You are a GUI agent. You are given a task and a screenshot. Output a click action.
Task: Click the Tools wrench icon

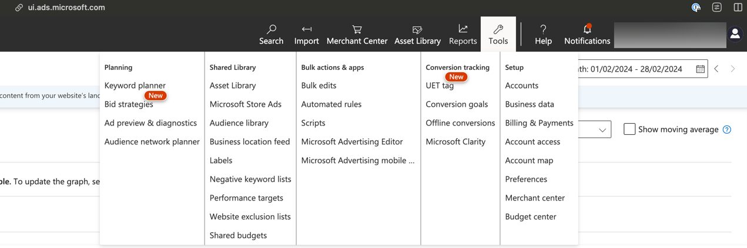(498, 29)
